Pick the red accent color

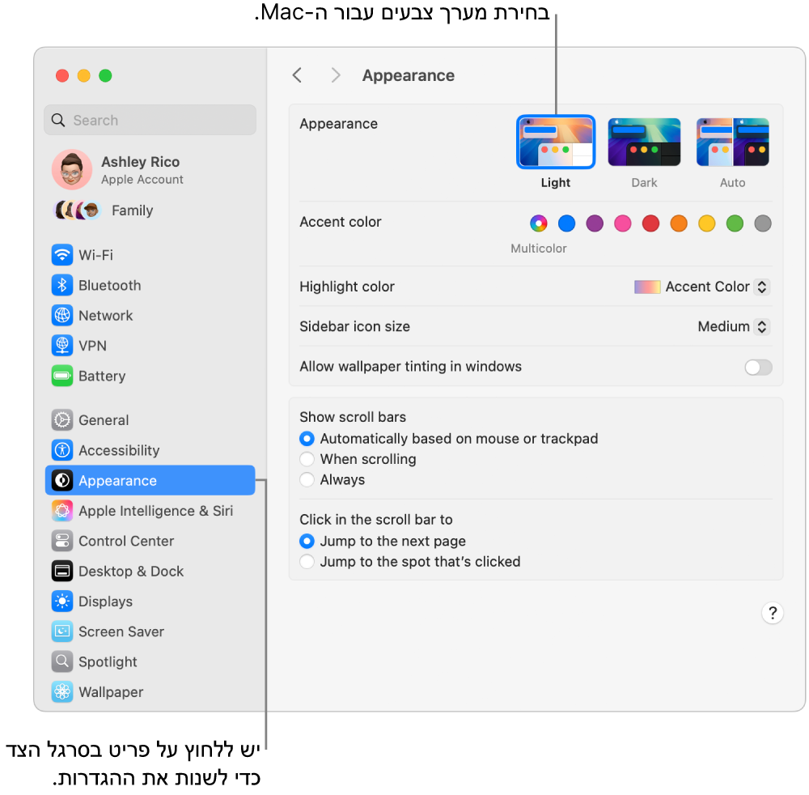point(650,223)
